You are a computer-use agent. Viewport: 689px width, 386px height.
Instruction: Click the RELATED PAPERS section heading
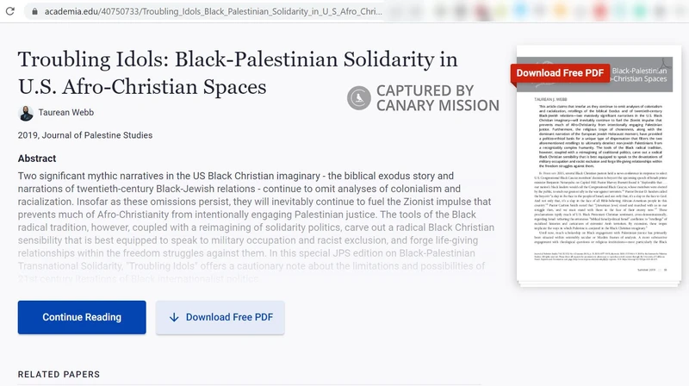pyautogui.click(x=59, y=375)
